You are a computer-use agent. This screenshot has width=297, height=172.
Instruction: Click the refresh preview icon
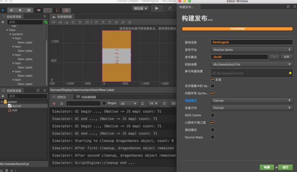[x=170, y=8]
